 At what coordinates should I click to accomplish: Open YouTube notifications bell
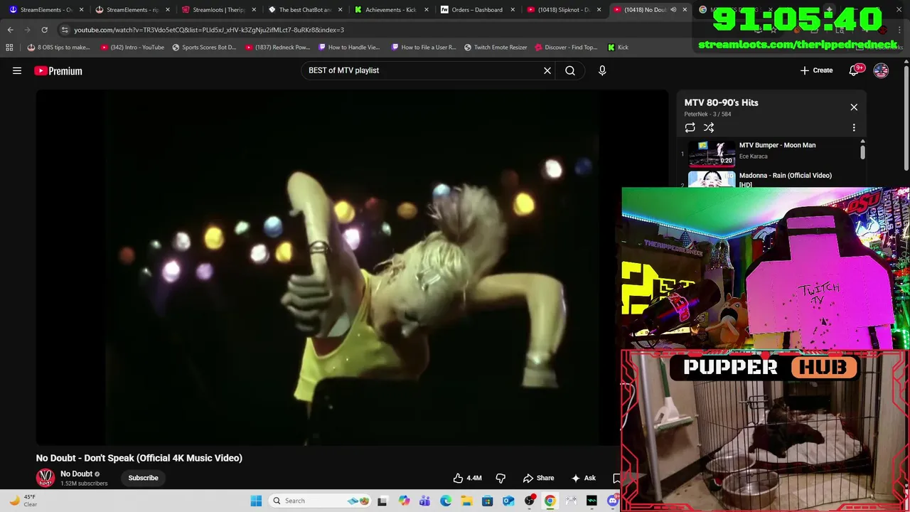point(855,70)
